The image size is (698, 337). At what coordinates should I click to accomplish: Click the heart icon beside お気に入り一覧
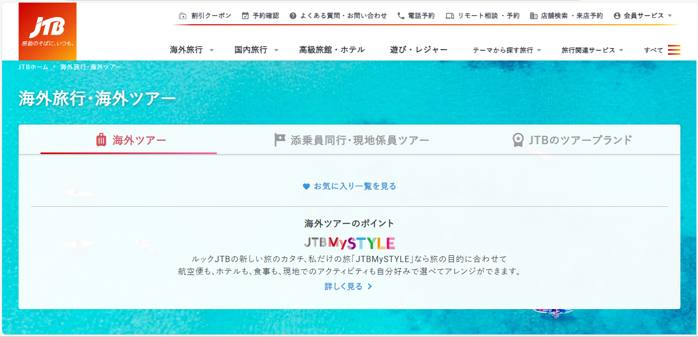(x=306, y=187)
